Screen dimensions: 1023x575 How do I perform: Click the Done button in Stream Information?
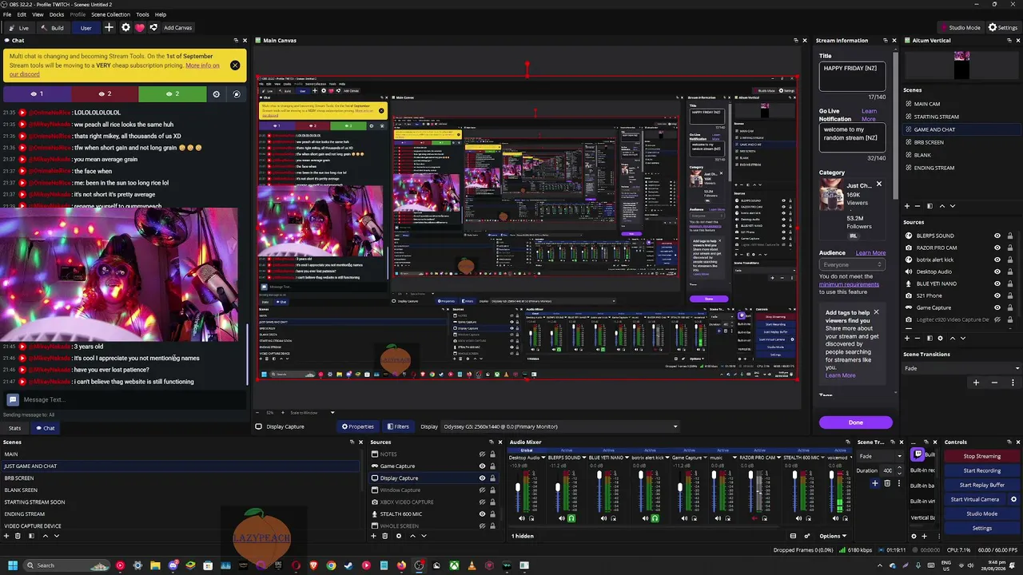click(855, 422)
